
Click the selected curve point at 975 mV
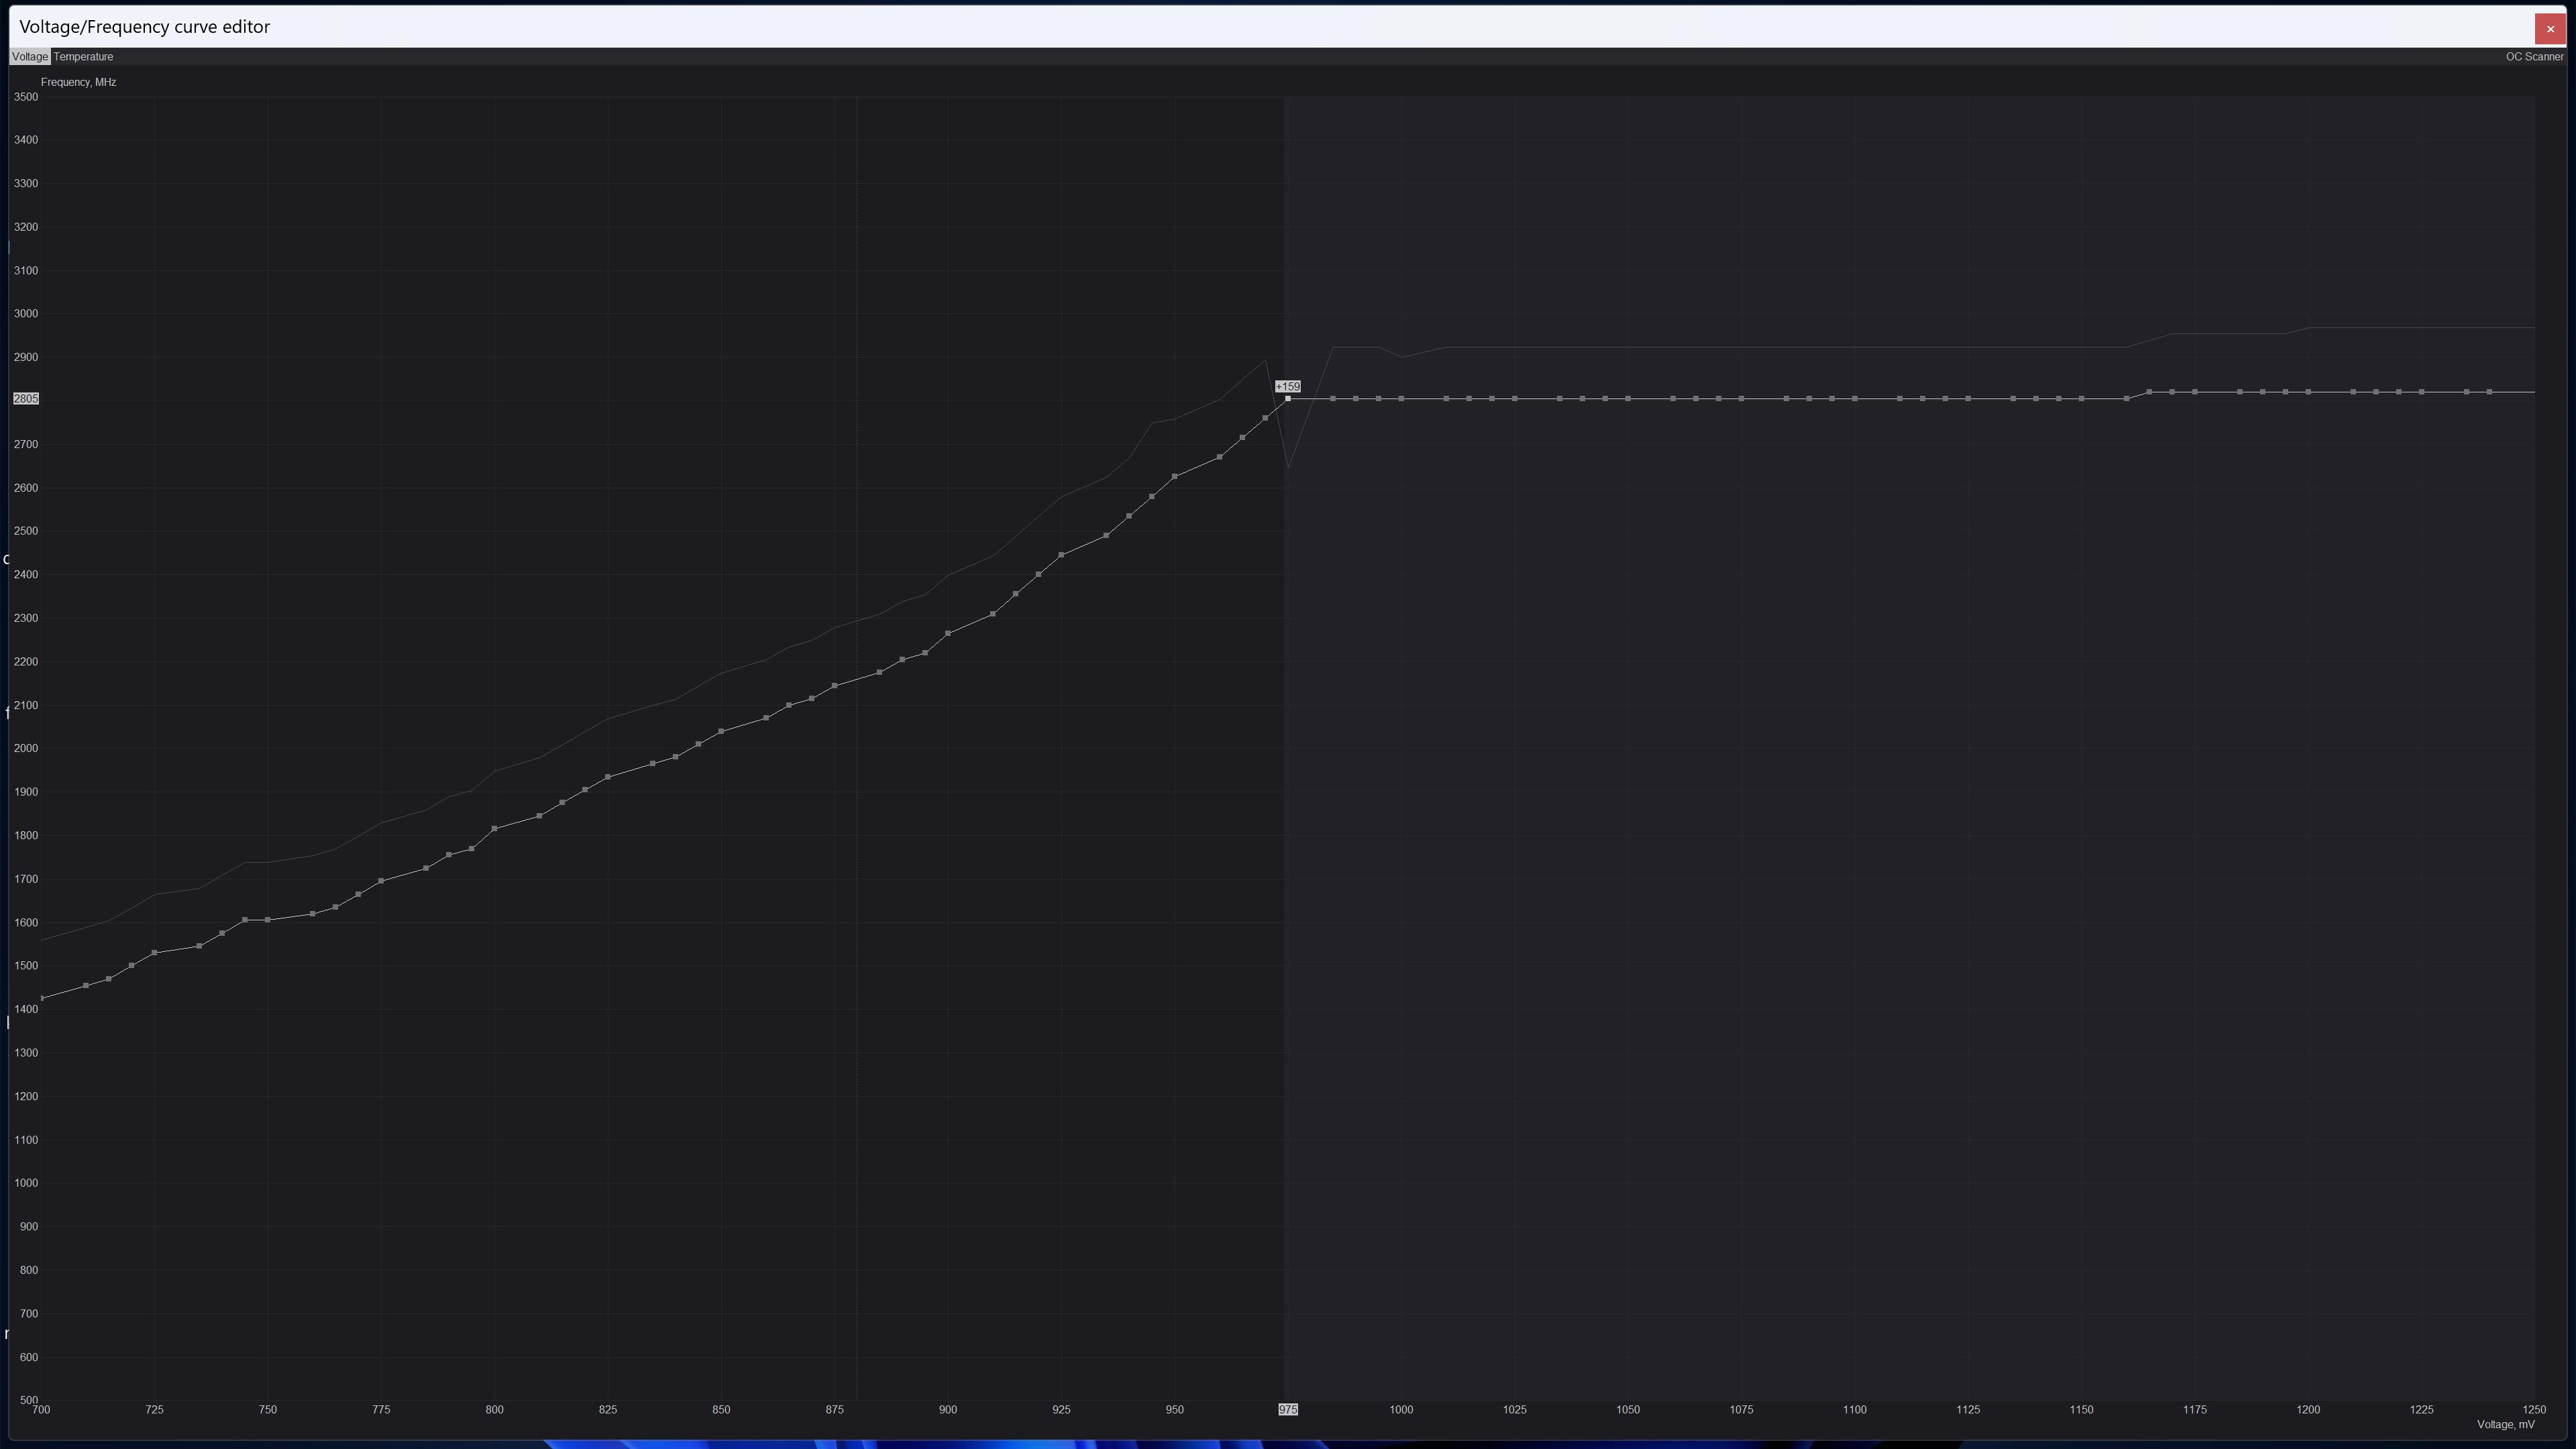click(x=1288, y=399)
